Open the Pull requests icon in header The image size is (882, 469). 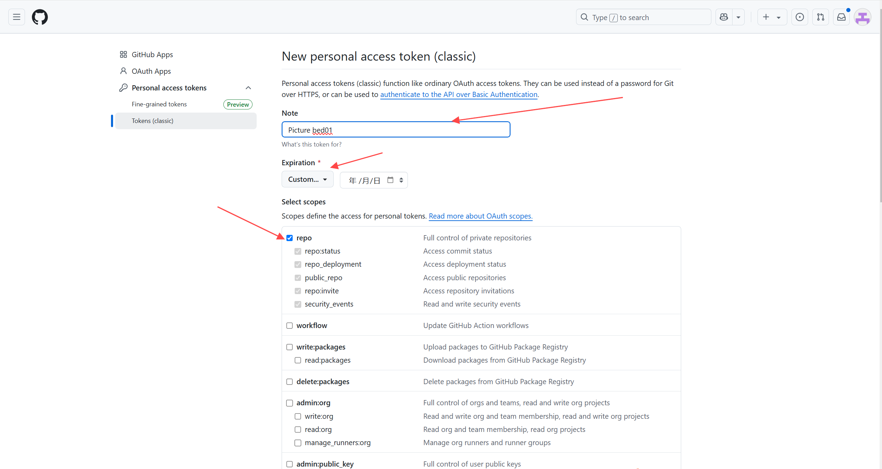click(x=821, y=17)
